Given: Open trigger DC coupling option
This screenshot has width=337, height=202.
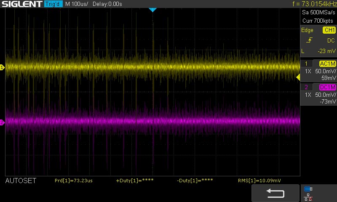Looking at the screenshot, I should tap(331, 40).
